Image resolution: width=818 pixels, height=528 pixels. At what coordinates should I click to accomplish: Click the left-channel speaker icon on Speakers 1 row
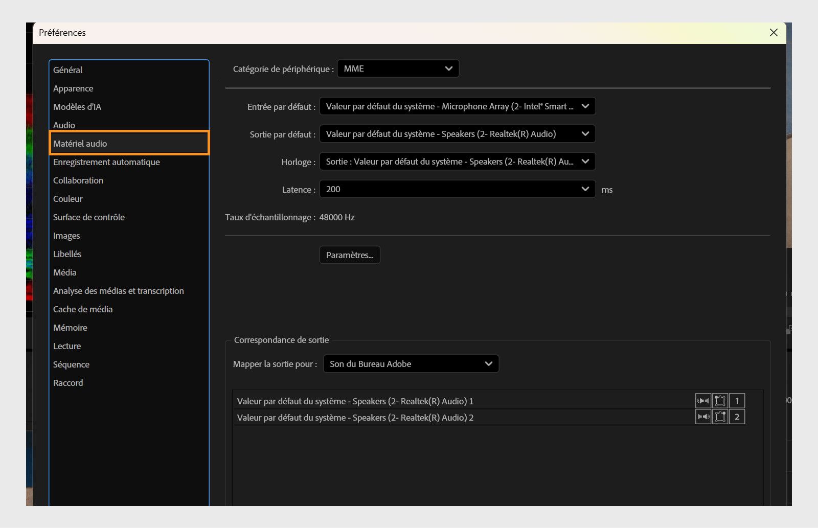tap(703, 401)
